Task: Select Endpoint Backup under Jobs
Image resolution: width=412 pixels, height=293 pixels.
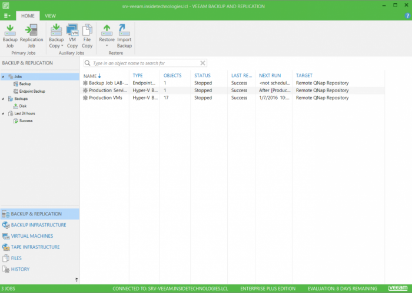Action: 32,91
